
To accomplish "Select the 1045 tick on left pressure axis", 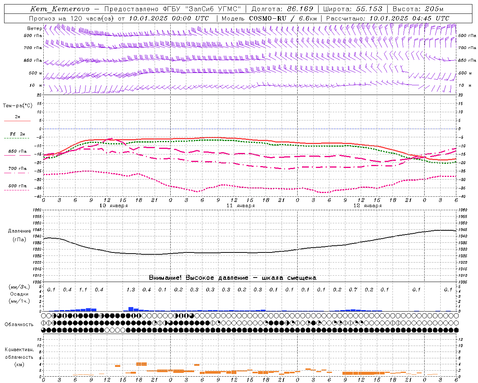I will pyautogui.click(x=37, y=230).
